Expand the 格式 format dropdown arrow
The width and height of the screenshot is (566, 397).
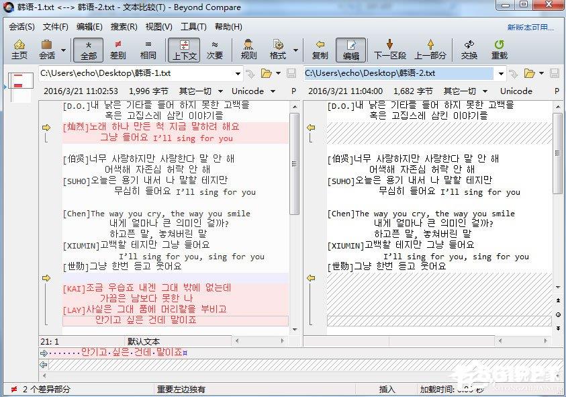point(295,50)
